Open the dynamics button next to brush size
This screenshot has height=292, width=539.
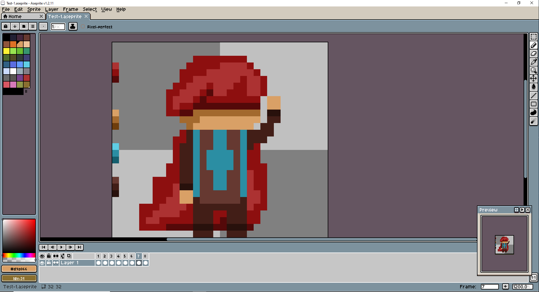[43, 26]
